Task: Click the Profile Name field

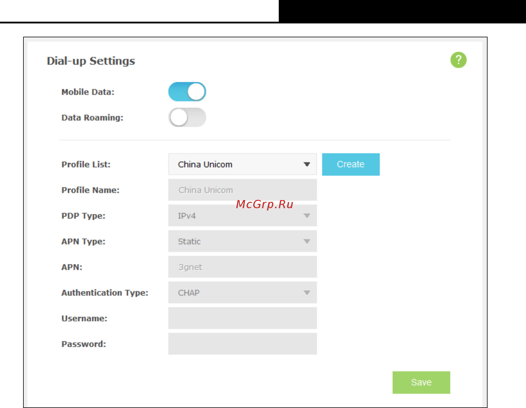Action: [x=242, y=190]
